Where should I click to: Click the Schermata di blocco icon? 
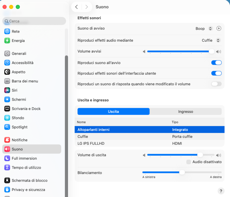[x=7, y=181]
